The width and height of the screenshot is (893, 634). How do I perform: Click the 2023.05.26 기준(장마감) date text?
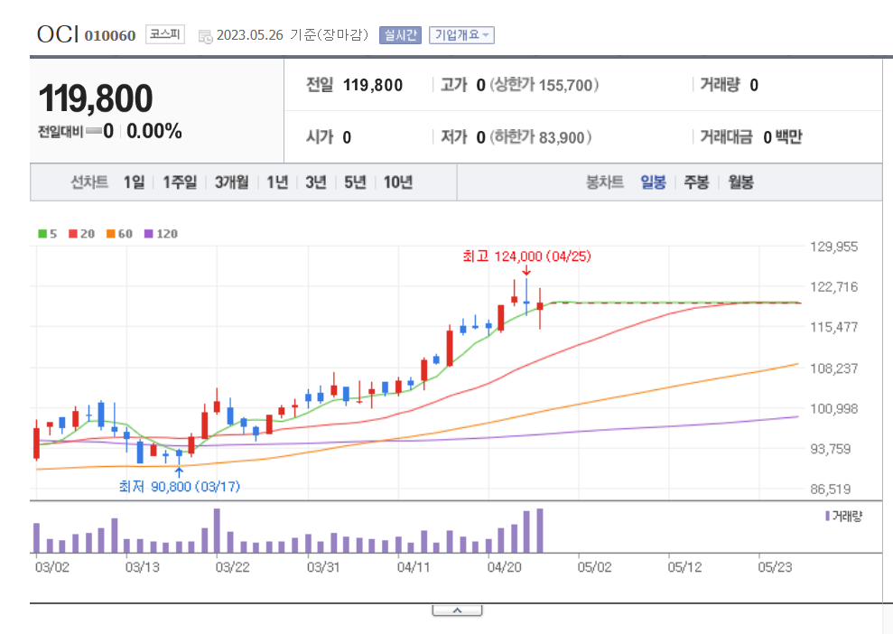pos(293,34)
